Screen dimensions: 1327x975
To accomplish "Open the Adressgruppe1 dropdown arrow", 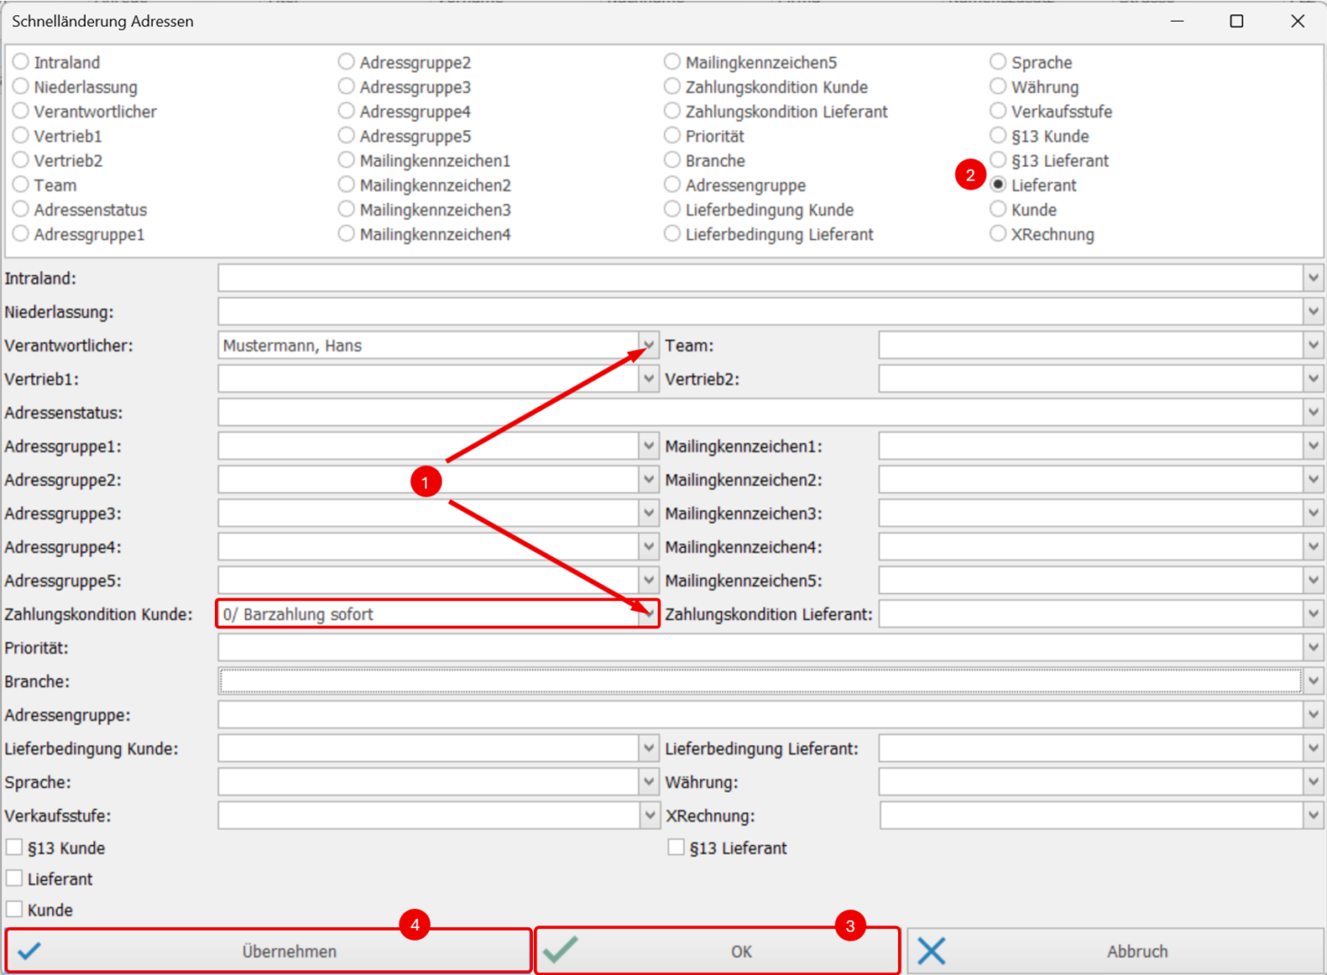I will pyautogui.click(x=649, y=446).
